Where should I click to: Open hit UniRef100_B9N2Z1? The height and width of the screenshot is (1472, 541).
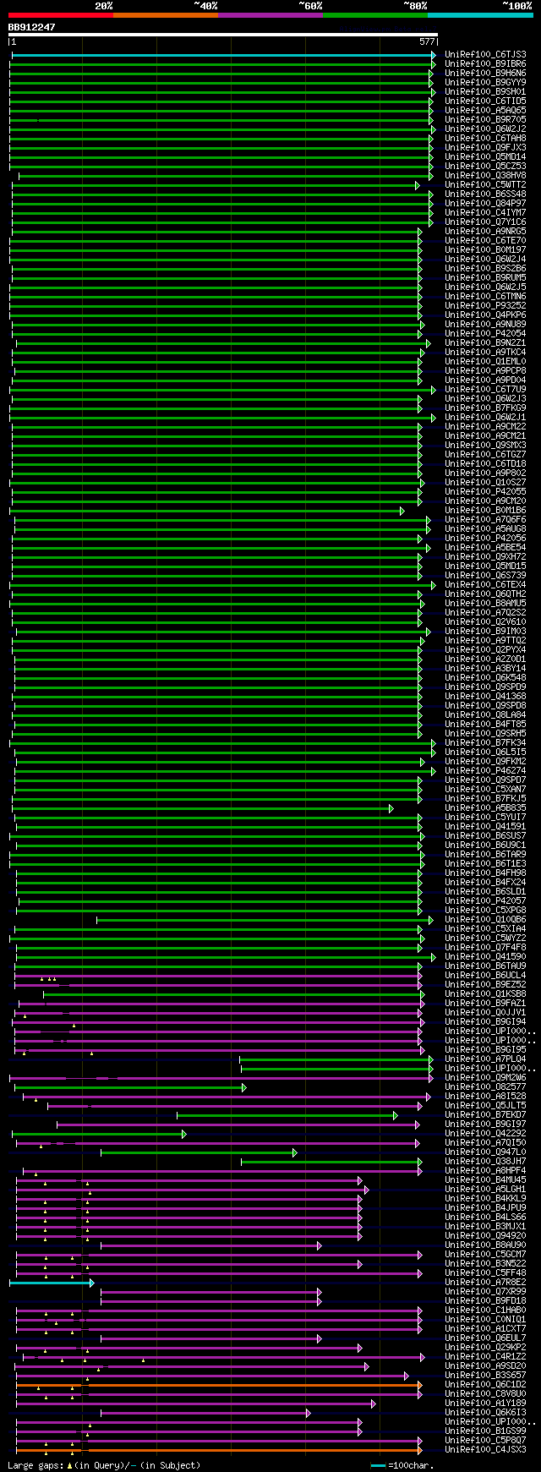[485, 343]
